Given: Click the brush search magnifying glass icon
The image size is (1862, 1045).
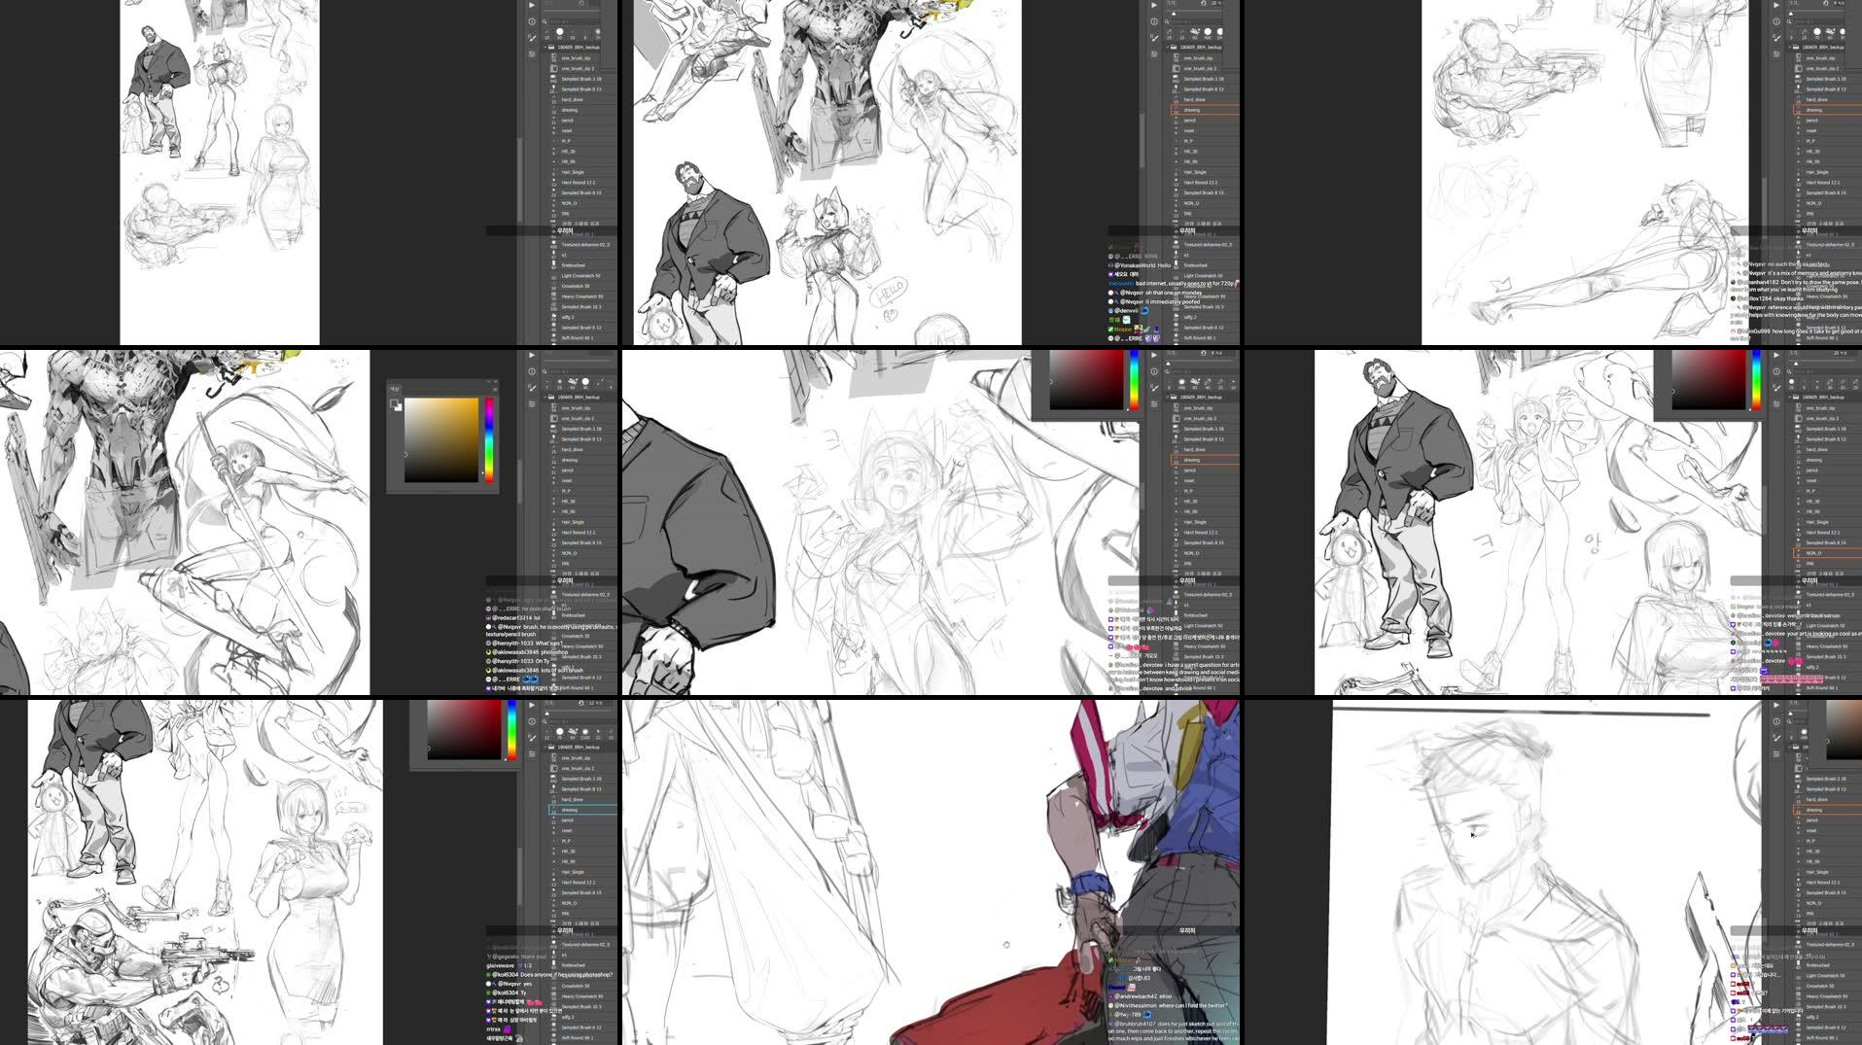Looking at the screenshot, I should pos(1166,23).
